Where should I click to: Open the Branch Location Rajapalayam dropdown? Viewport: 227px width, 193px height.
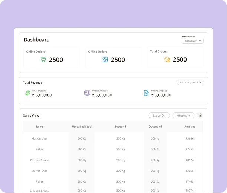(193, 41)
